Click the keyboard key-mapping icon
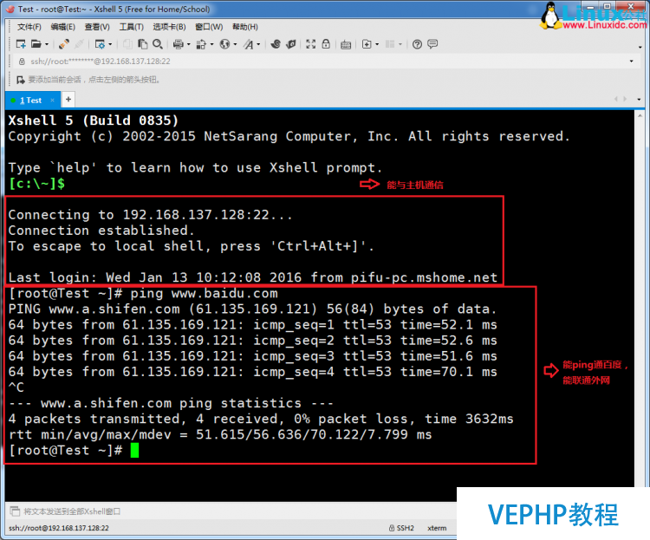Screen dimensions: 650x540 coord(346,44)
